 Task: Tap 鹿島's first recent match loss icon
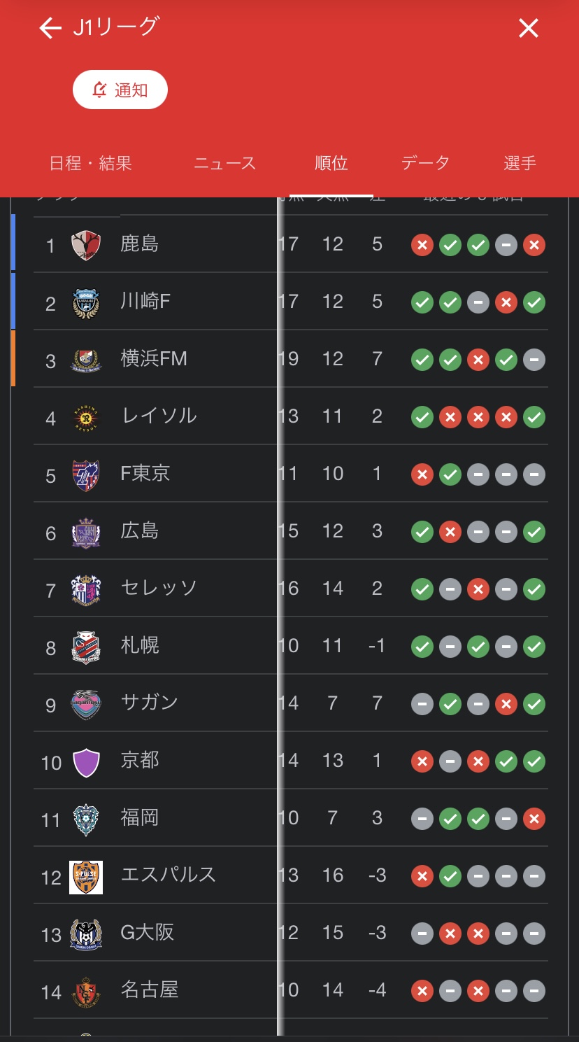422,245
